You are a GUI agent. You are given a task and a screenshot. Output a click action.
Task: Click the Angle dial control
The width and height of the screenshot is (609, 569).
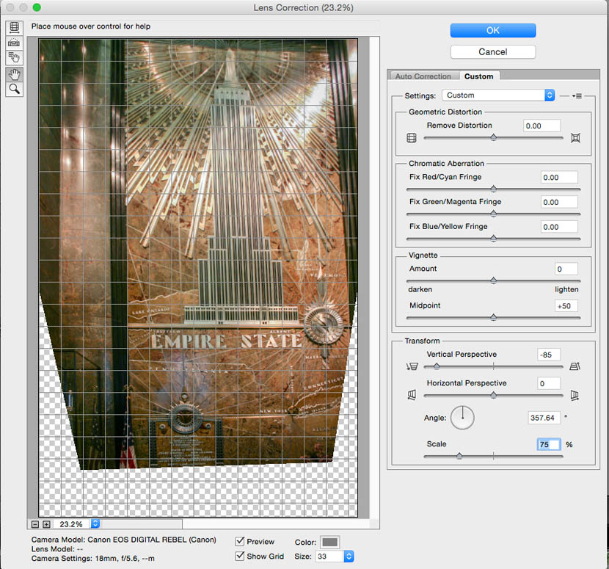point(462,418)
